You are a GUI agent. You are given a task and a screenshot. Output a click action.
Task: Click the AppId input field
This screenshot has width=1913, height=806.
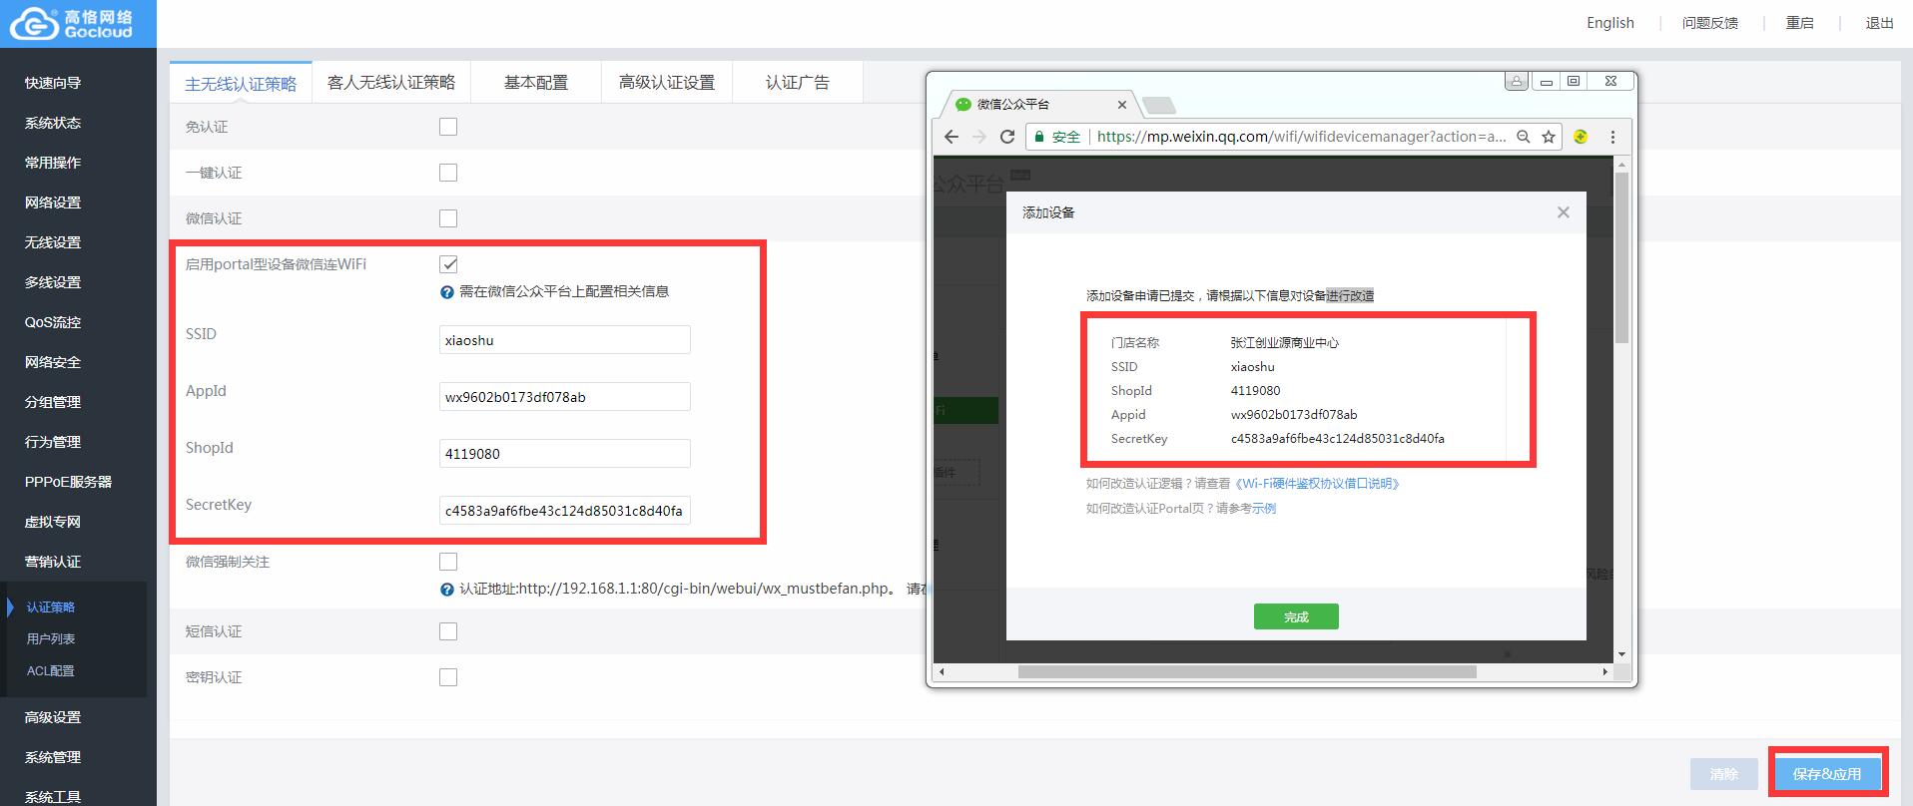coord(565,397)
